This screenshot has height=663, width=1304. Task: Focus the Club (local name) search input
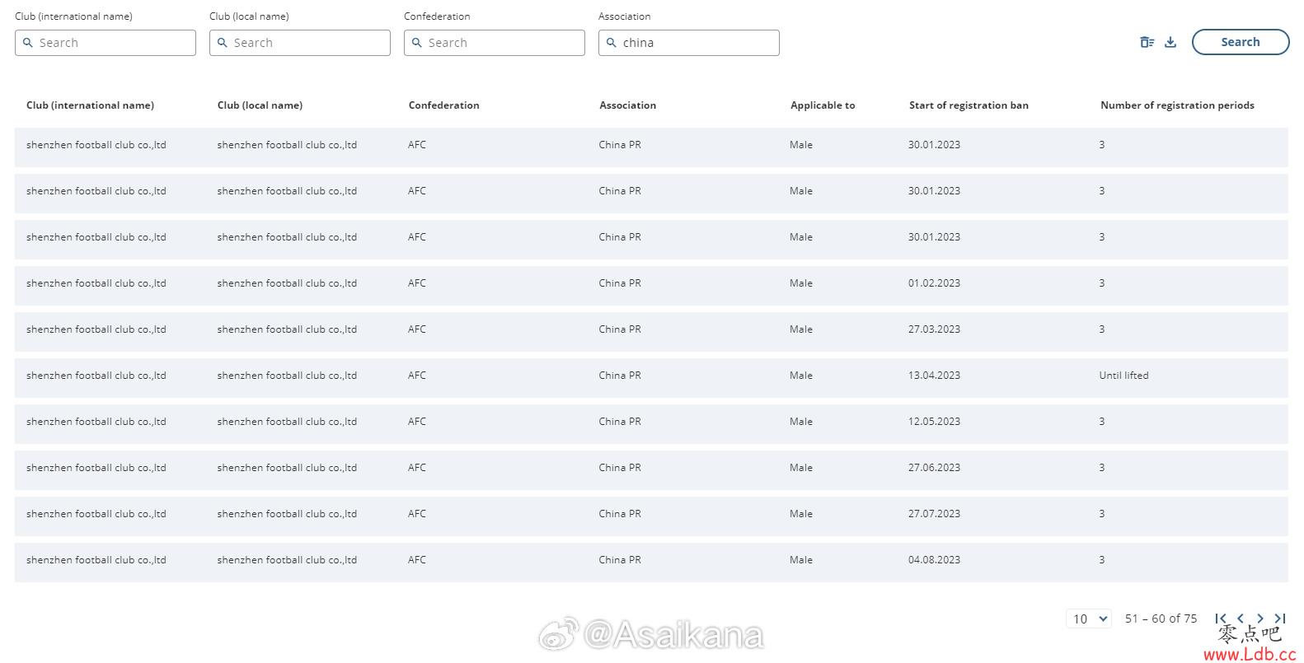(300, 43)
